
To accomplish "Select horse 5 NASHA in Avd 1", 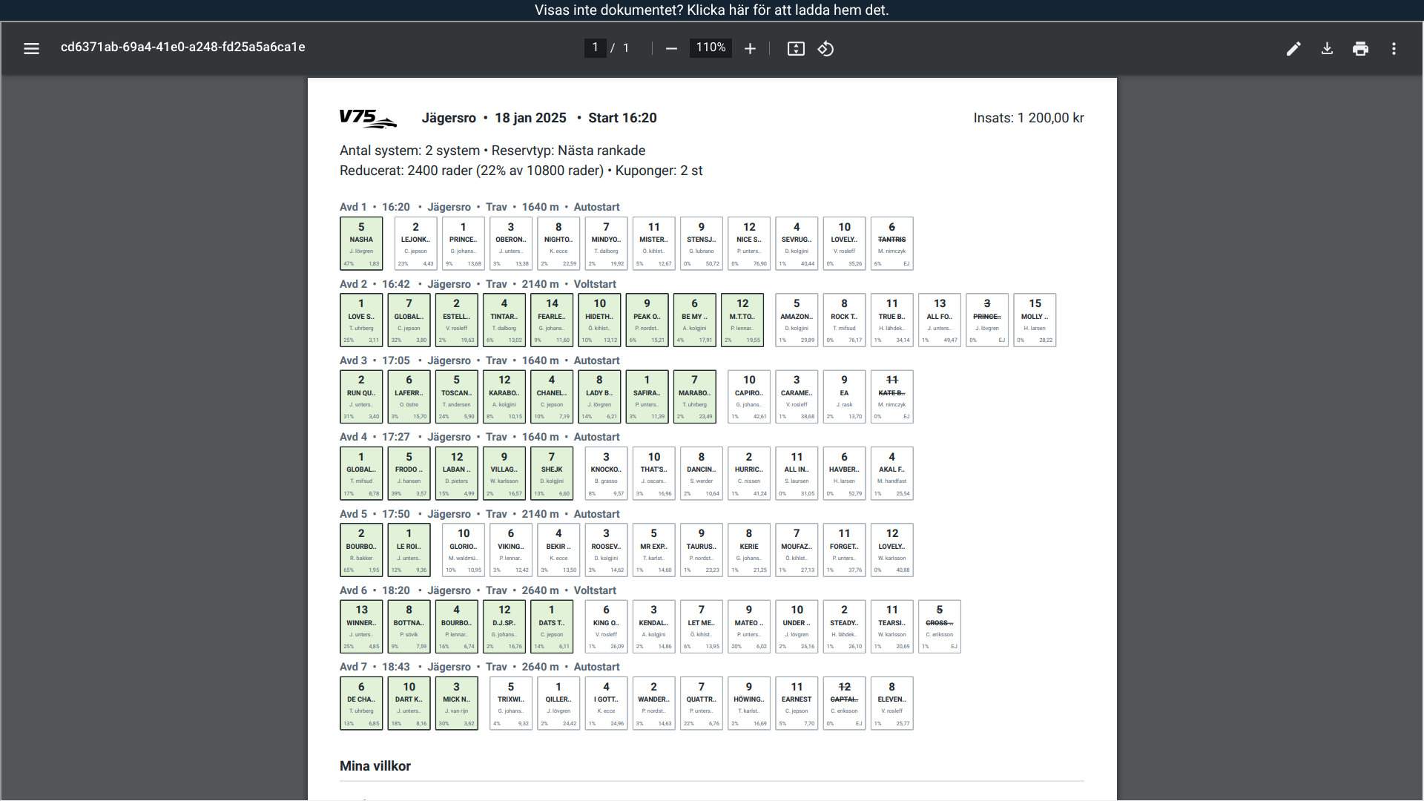I will coord(361,243).
